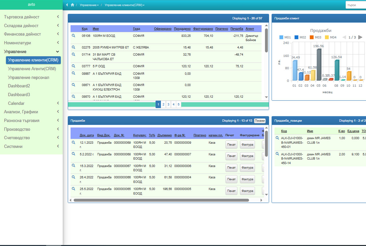Image resolution: width=366 pixels, height=246 pixels.
Task: Sort clients by Име column header
Action: pyautogui.click(x=96, y=29)
